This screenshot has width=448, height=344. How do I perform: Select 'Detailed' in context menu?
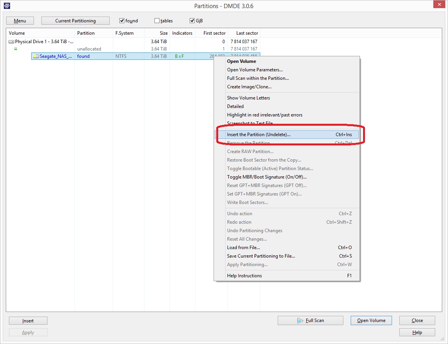(x=287, y=106)
